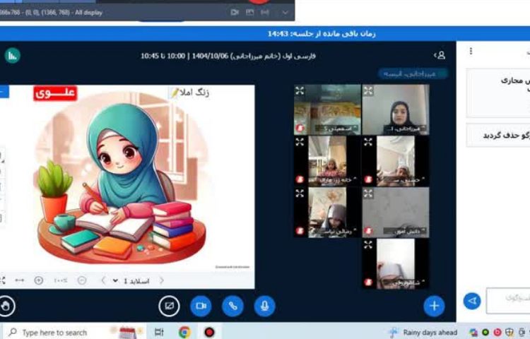Select the teacher's webcam video tile
This screenshot has width=530, height=339.
(x=396, y=109)
